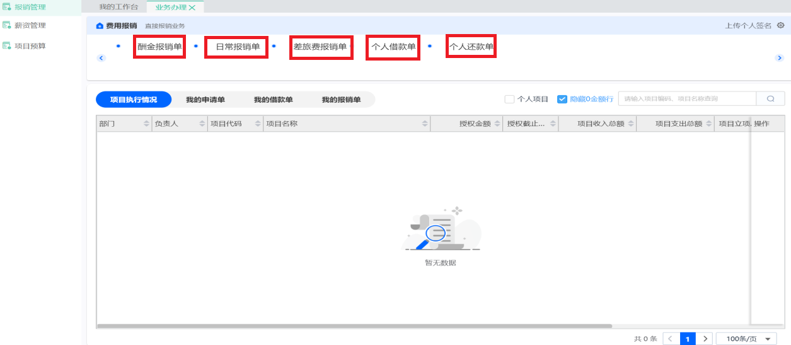The image size is (791, 345).
Task: Click the magnifier search icon button
Action: click(x=770, y=99)
